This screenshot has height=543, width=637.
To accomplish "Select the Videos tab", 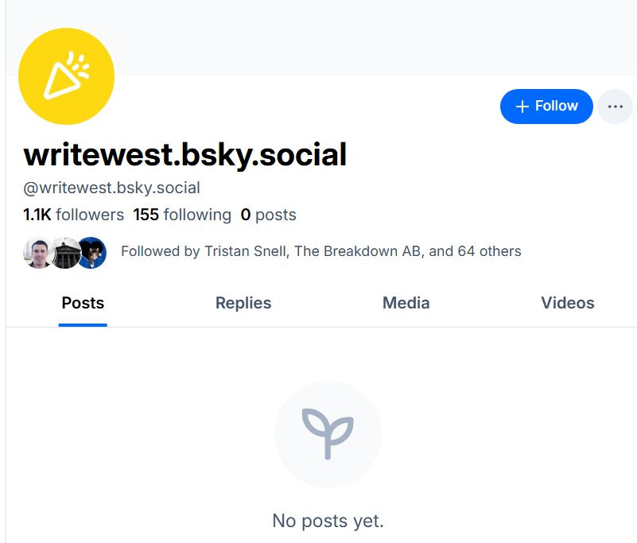I will coord(567,303).
